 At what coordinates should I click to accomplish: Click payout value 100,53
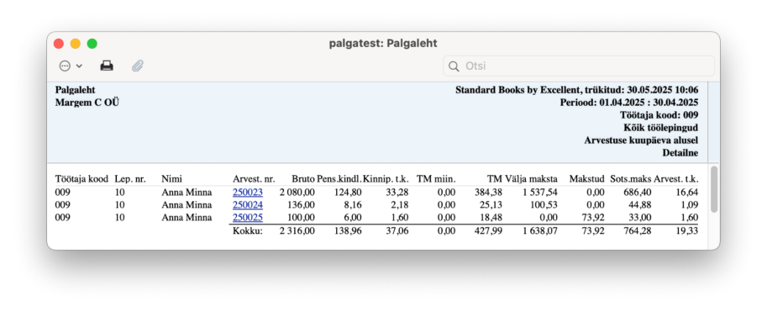[x=544, y=204]
